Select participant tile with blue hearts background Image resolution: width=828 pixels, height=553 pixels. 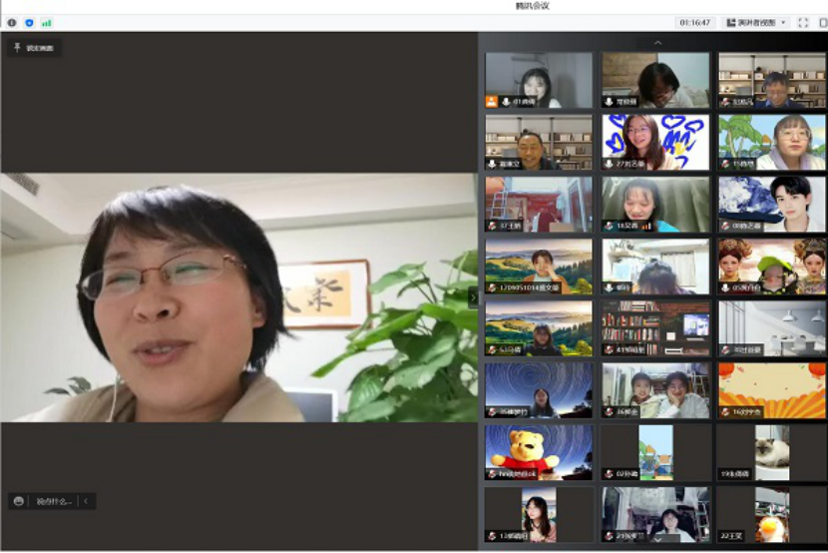[x=655, y=142]
